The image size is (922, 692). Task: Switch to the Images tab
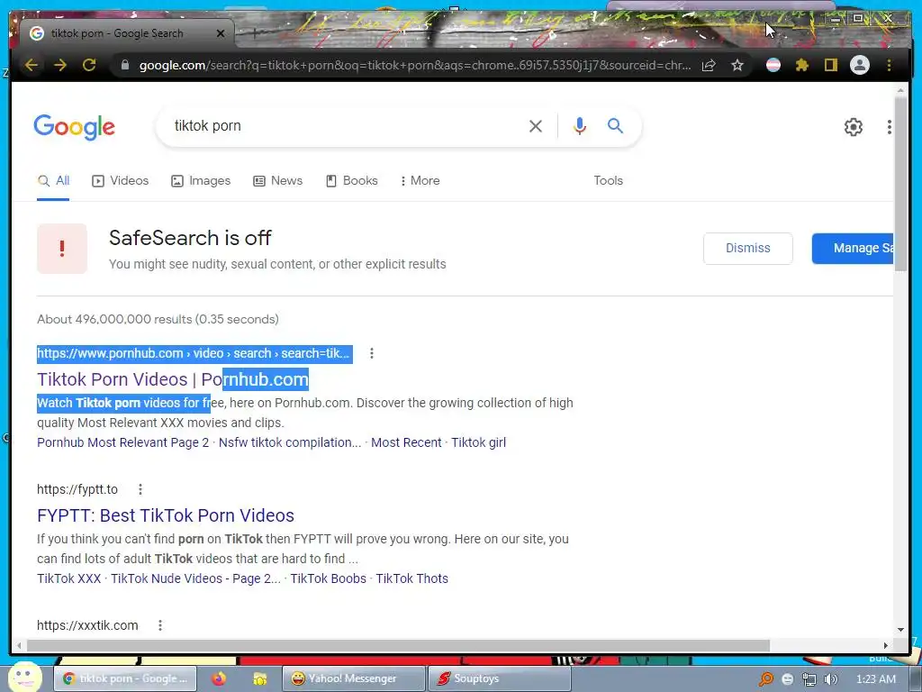201,180
